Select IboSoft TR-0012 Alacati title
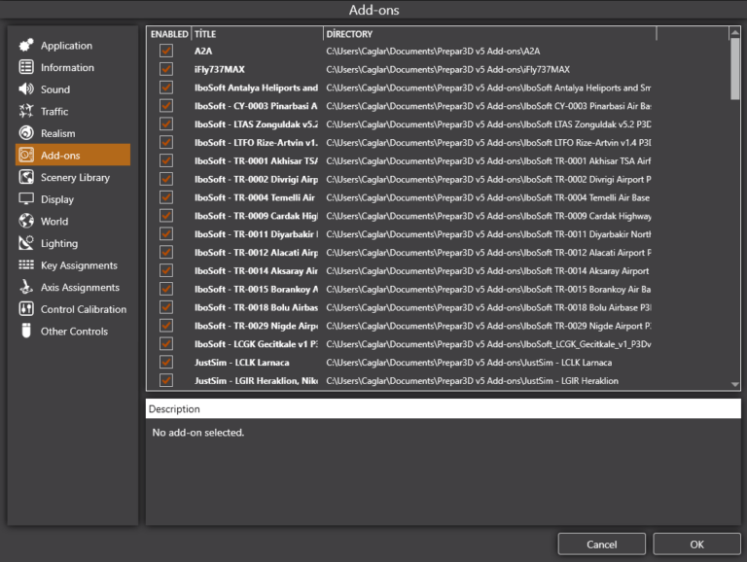747x562 pixels. click(256, 253)
